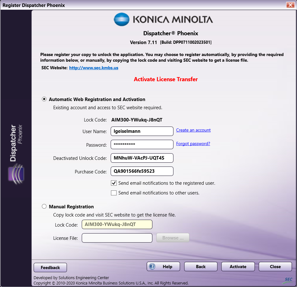Click the Konica Minolta globe logo
297x287 pixels.
[122, 19]
